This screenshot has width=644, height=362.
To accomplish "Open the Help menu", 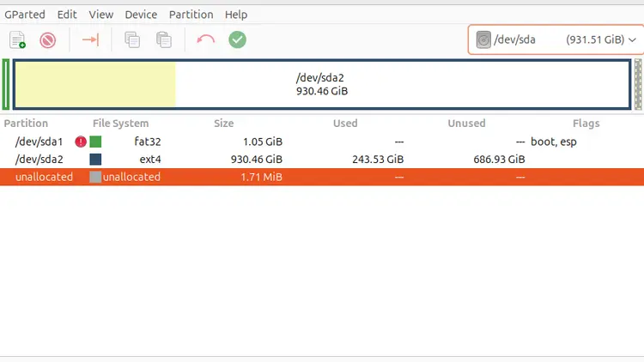I will point(236,15).
